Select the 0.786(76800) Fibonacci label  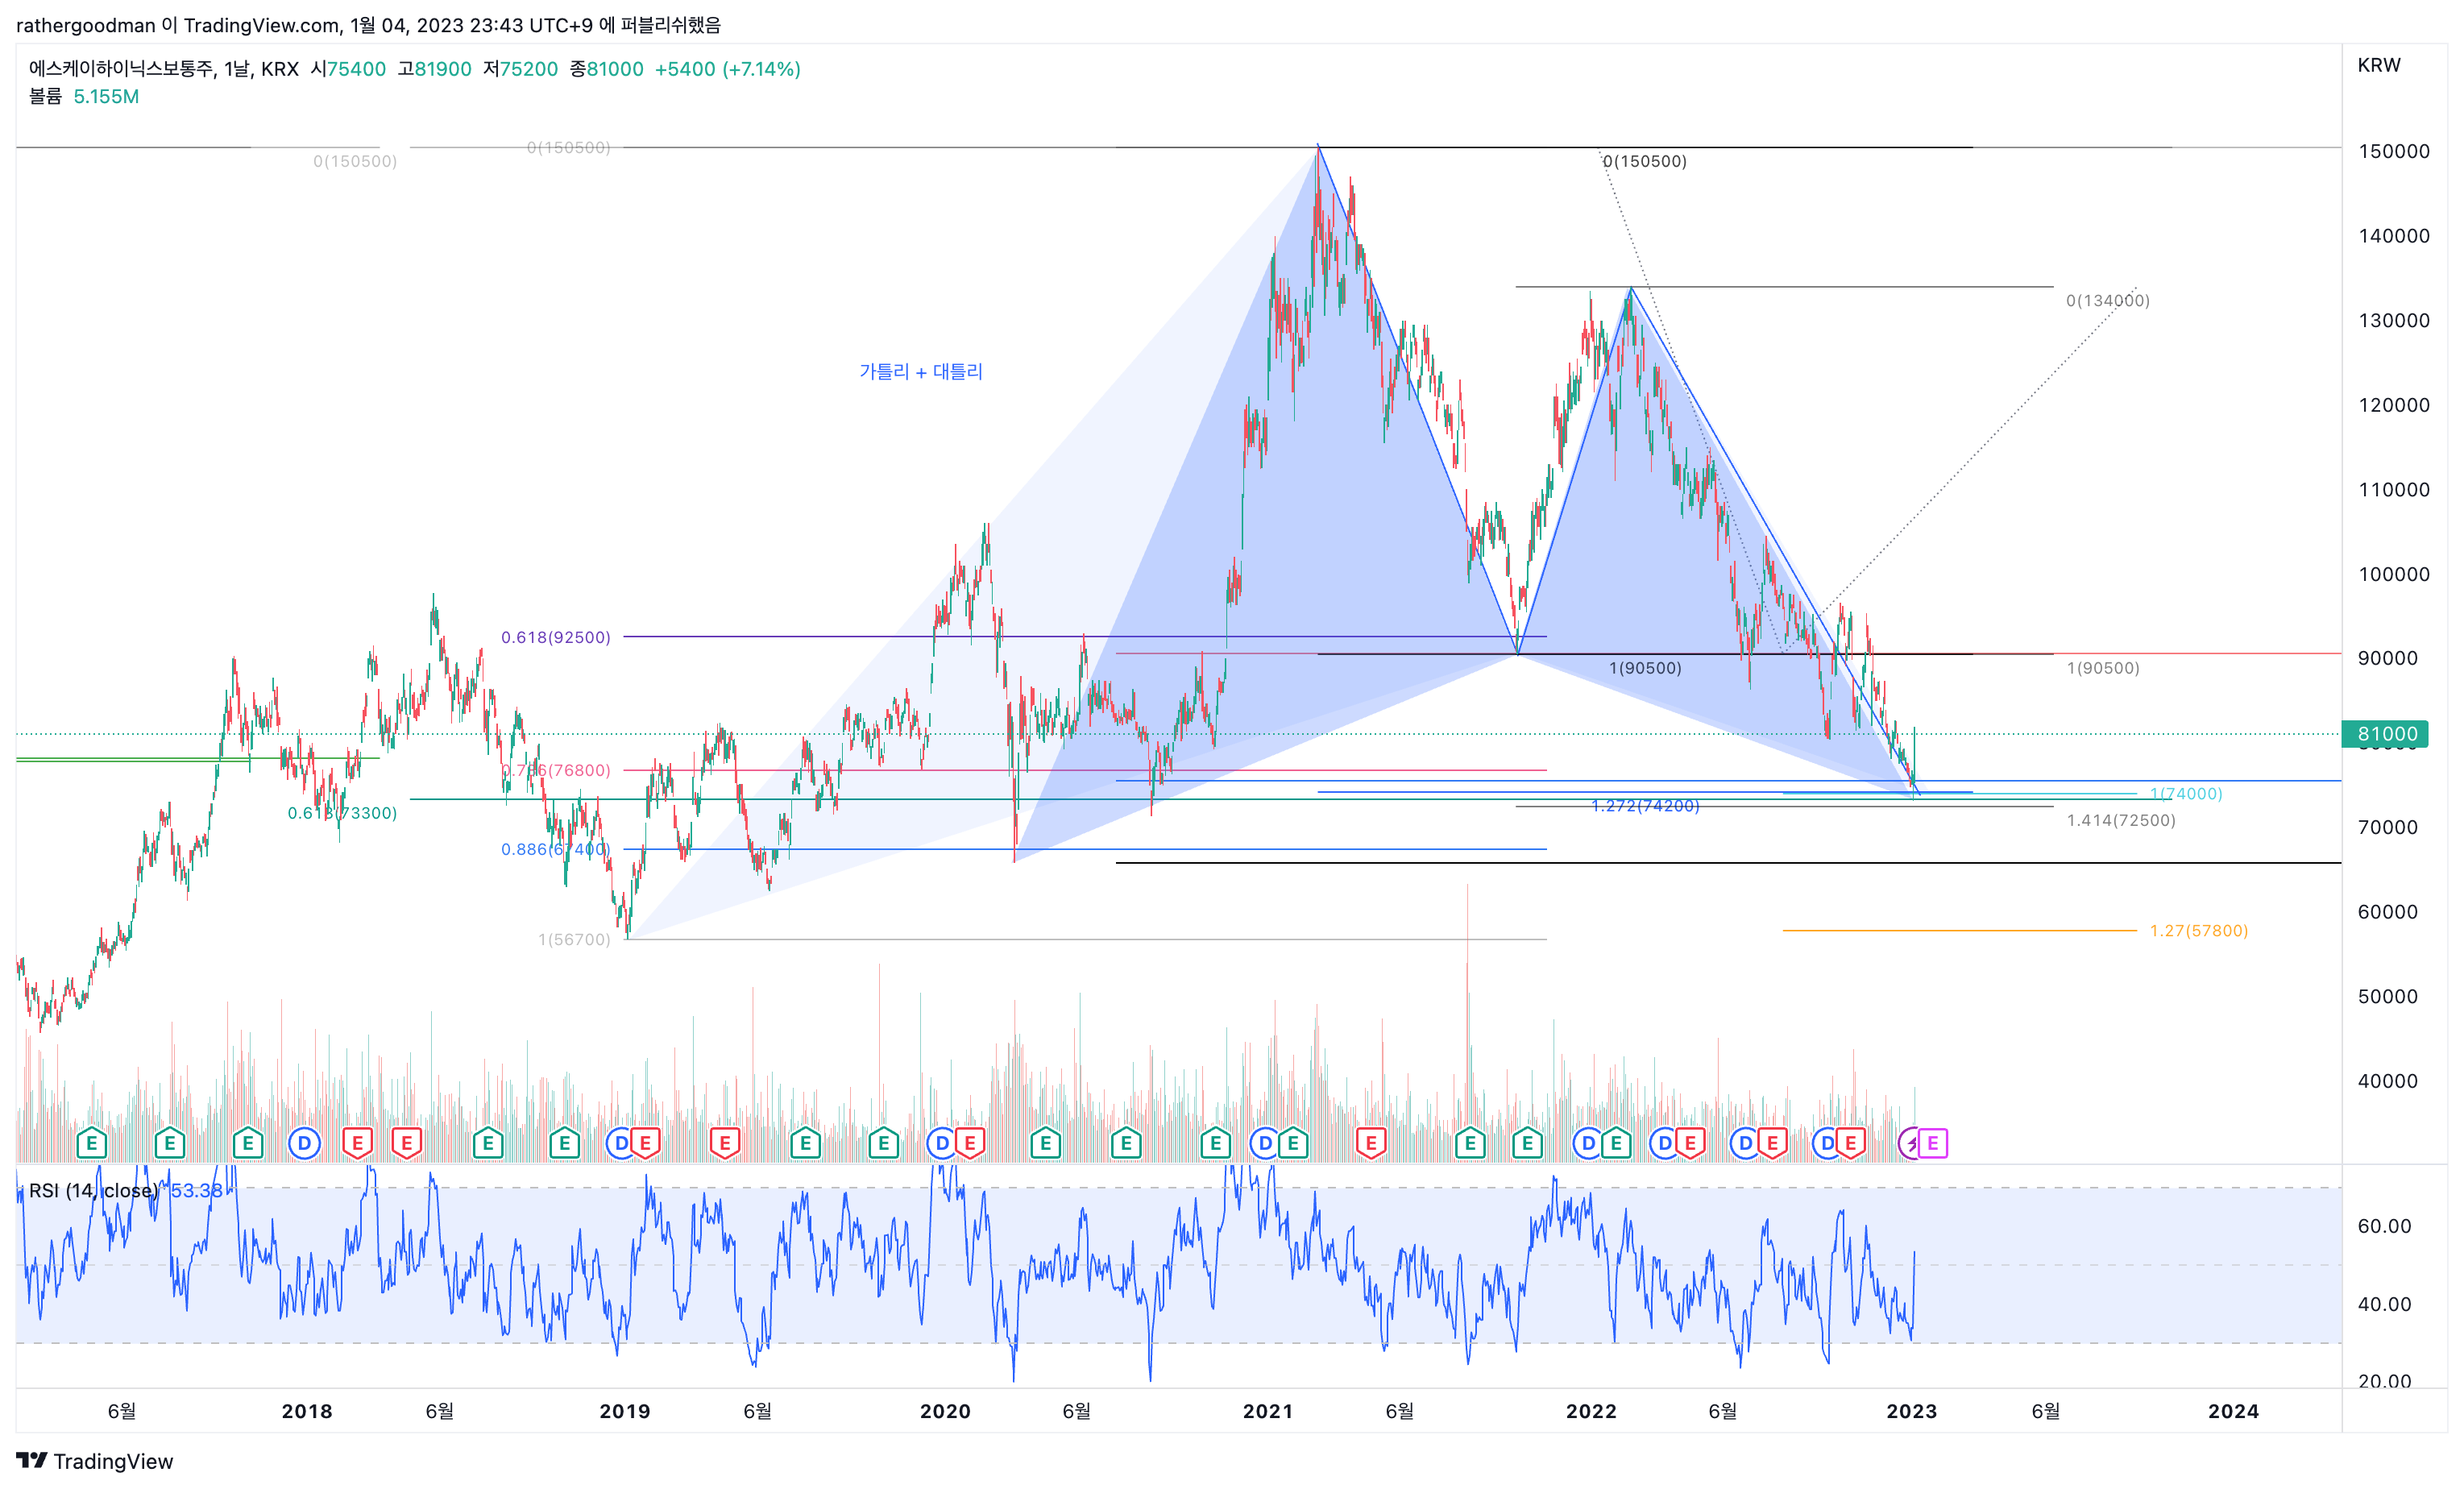pos(556,770)
